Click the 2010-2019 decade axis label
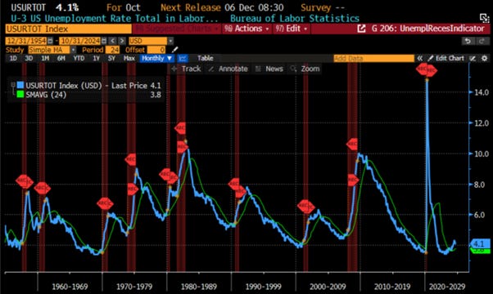The height and width of the screenshot is (294, 493). point(392,287)
